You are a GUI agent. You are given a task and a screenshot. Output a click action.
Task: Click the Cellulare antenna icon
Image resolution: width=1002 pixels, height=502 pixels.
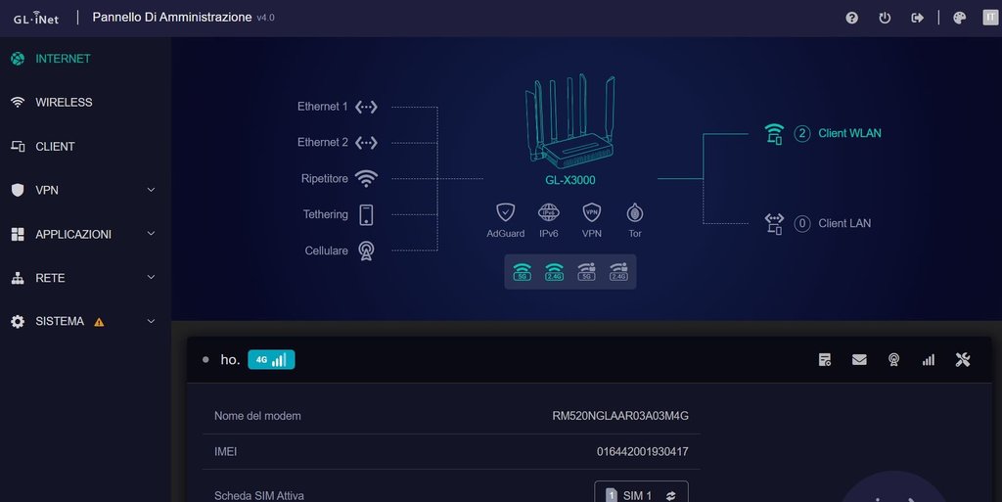point(366,251)
